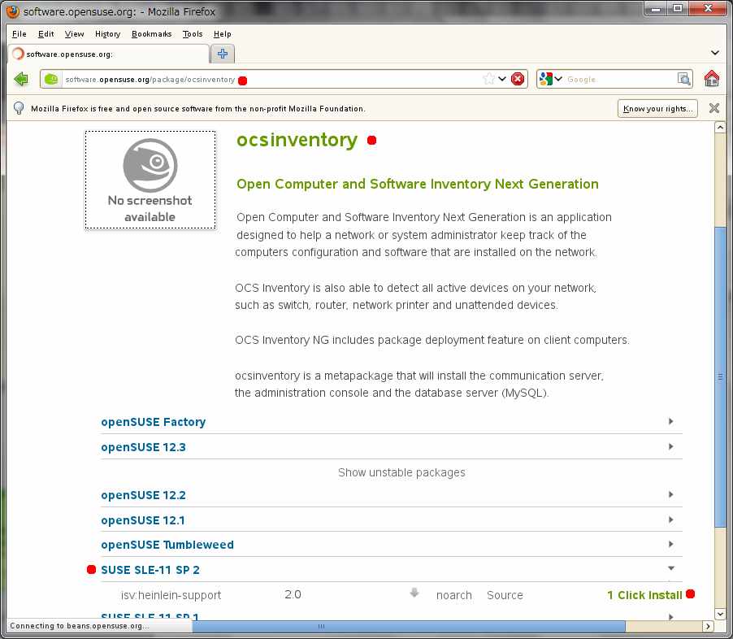Go to the home page via the house icon

(x=712, y=79)
